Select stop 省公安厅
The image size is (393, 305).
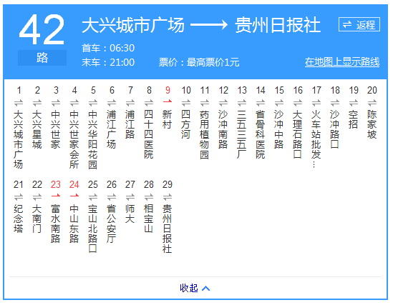click(112, 224)
